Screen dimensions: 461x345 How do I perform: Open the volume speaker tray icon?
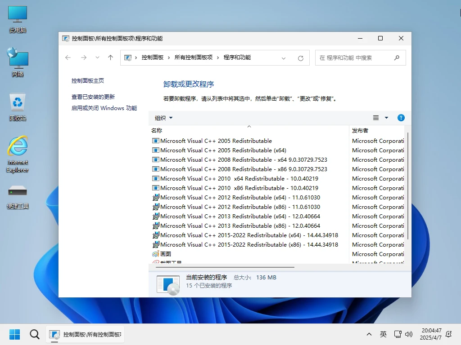click(409, 334)
